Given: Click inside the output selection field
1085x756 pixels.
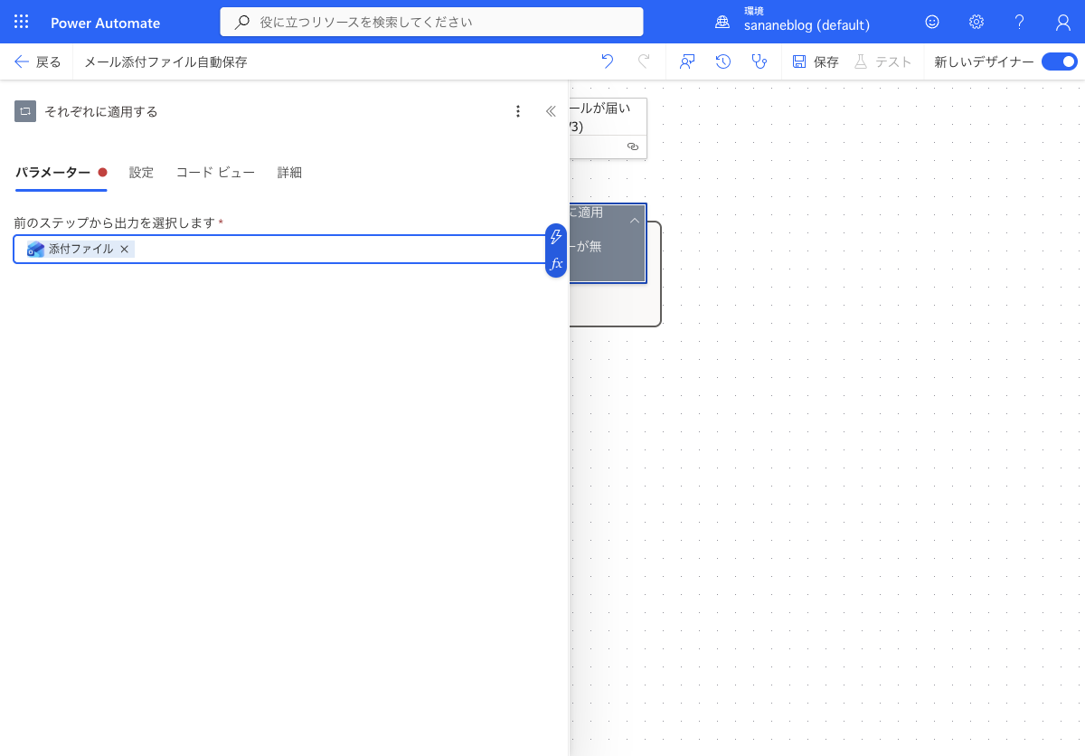Looking at the screenshot, I should pyautogui.click(x=279, y=249).
